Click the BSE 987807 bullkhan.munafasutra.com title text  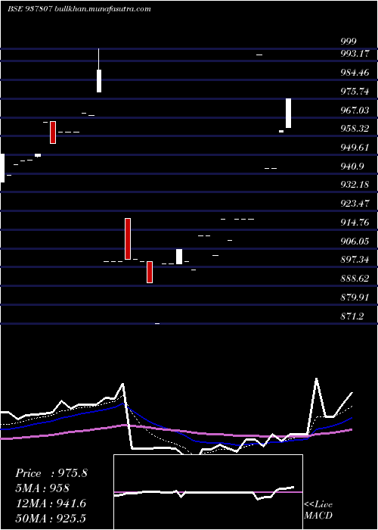[x=79, y=9]
